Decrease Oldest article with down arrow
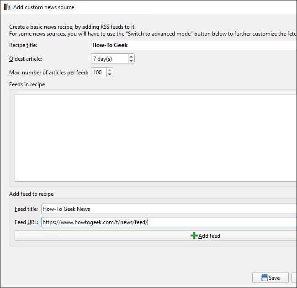Image resolution: width=297 pixels, height=288 pixels. (x=131, y=61)
